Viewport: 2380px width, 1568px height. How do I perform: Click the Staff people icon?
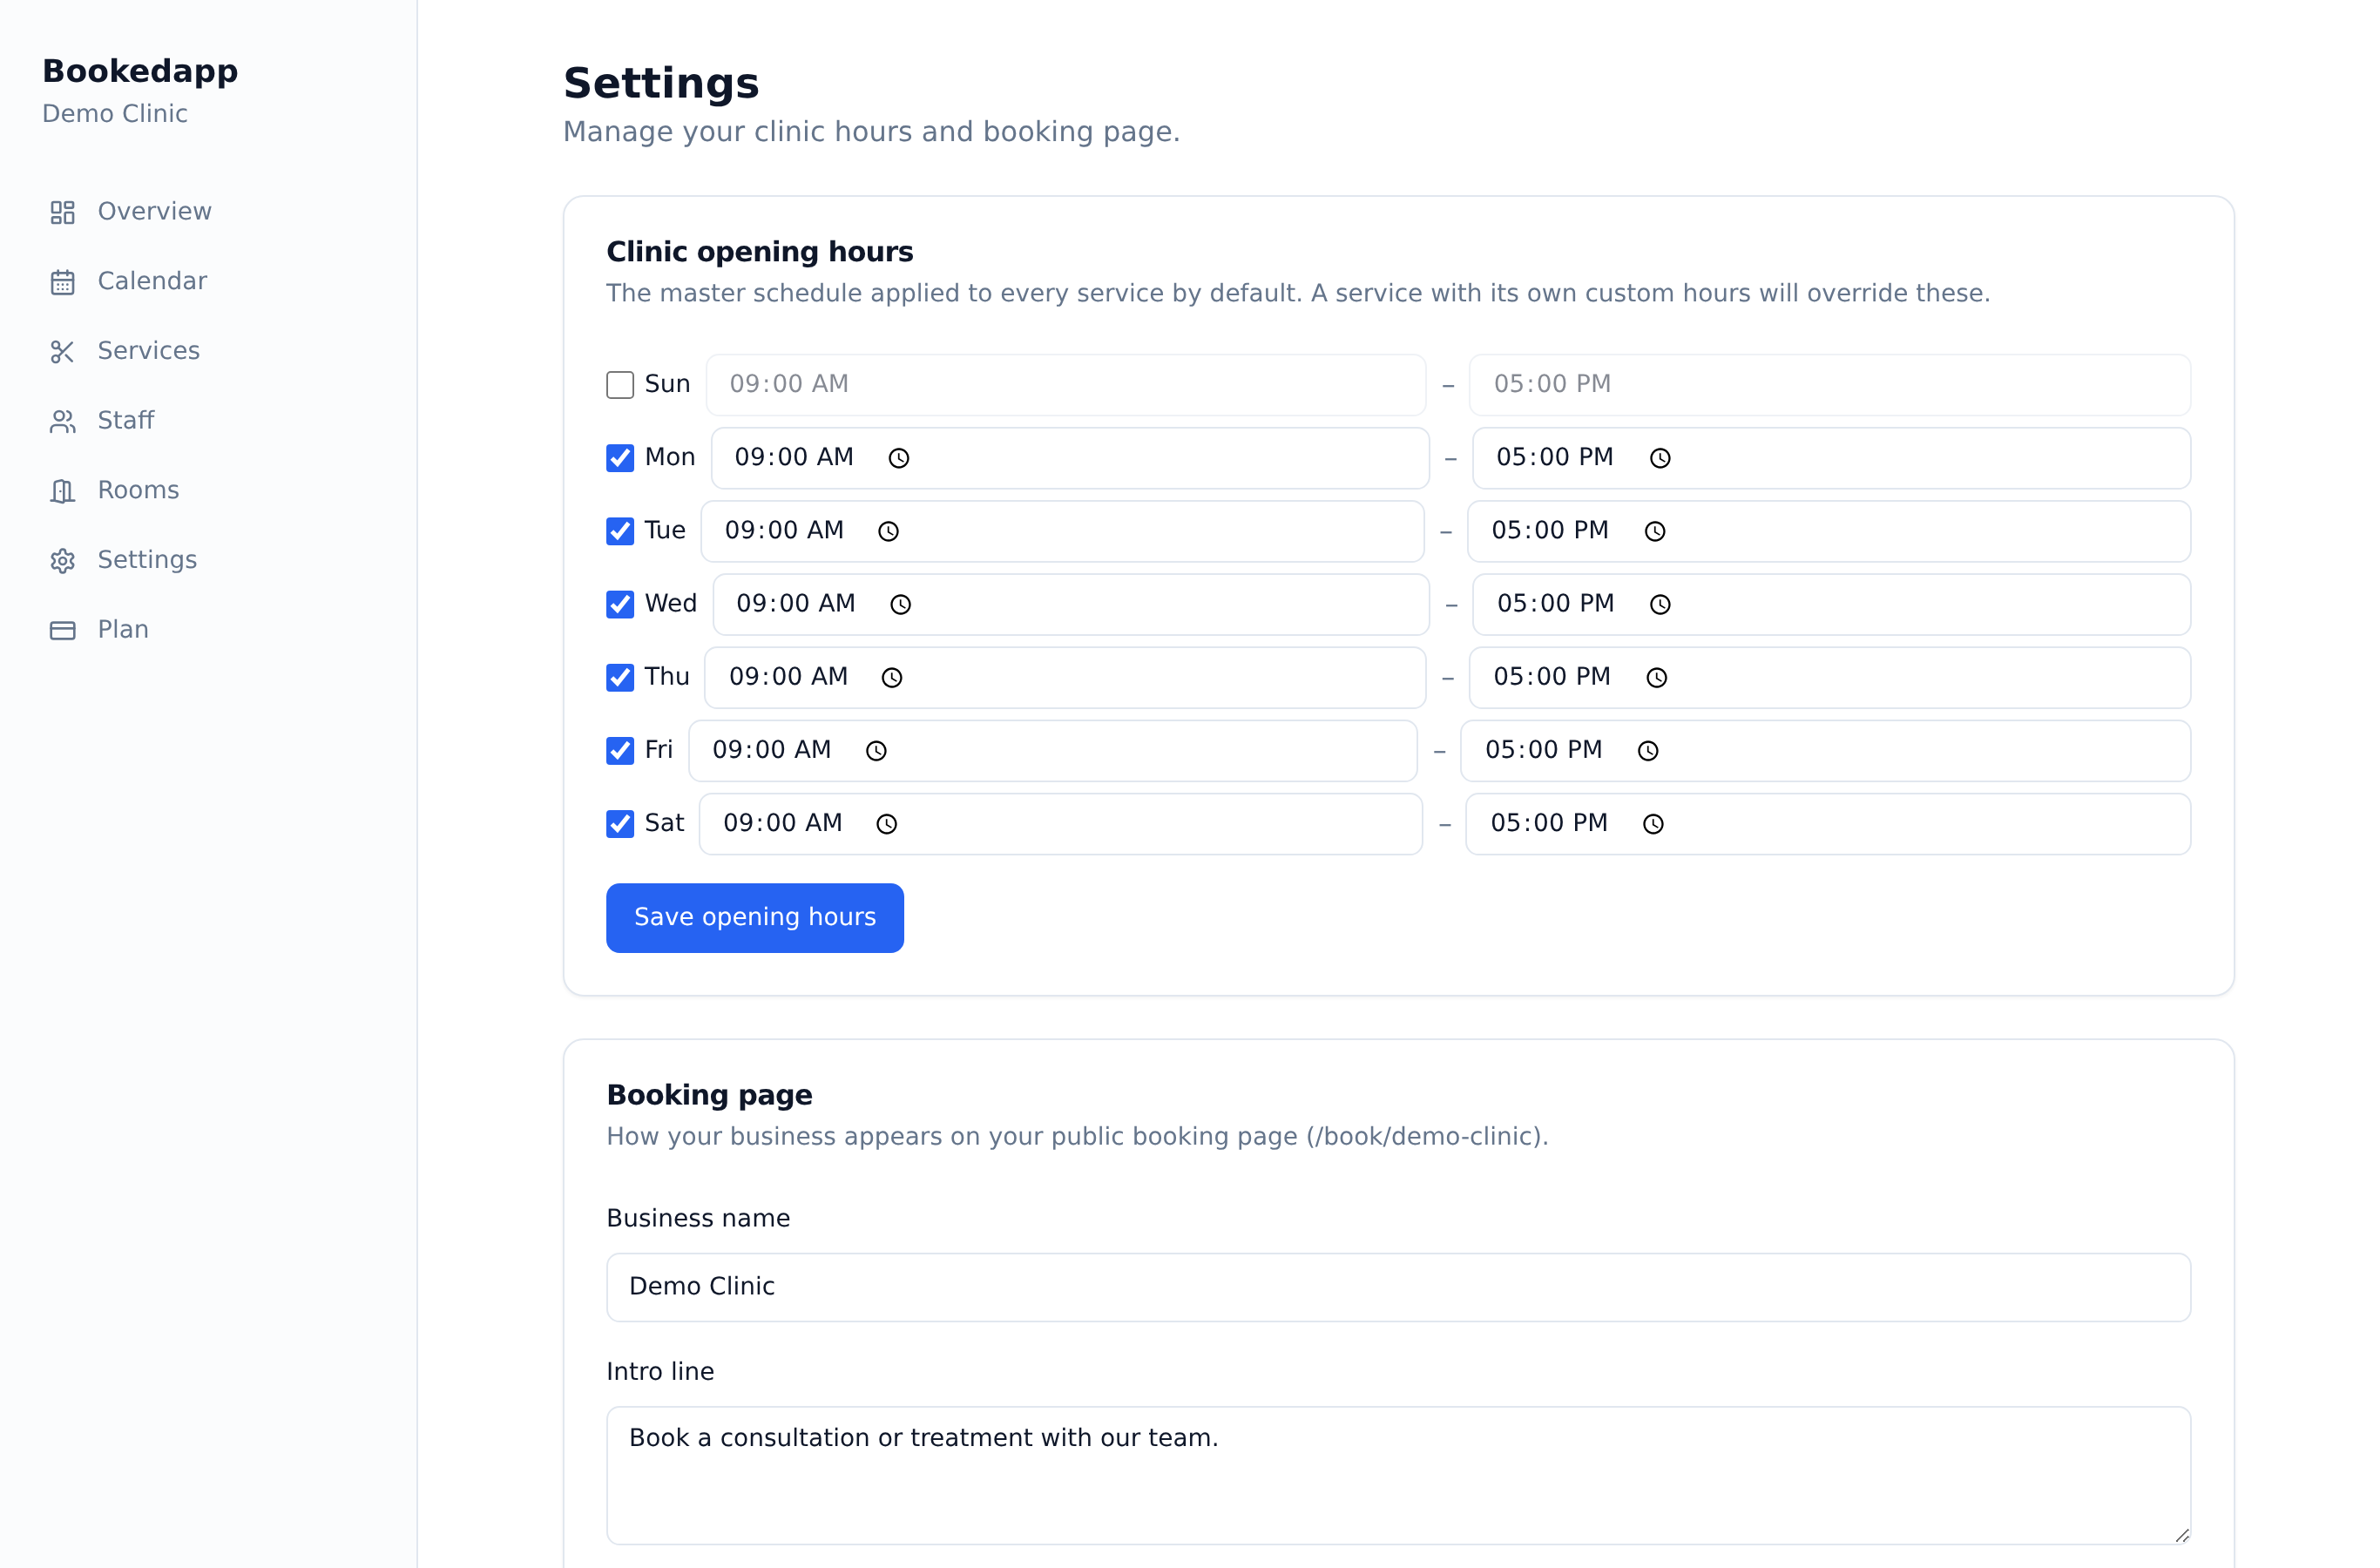pos(62,421)
